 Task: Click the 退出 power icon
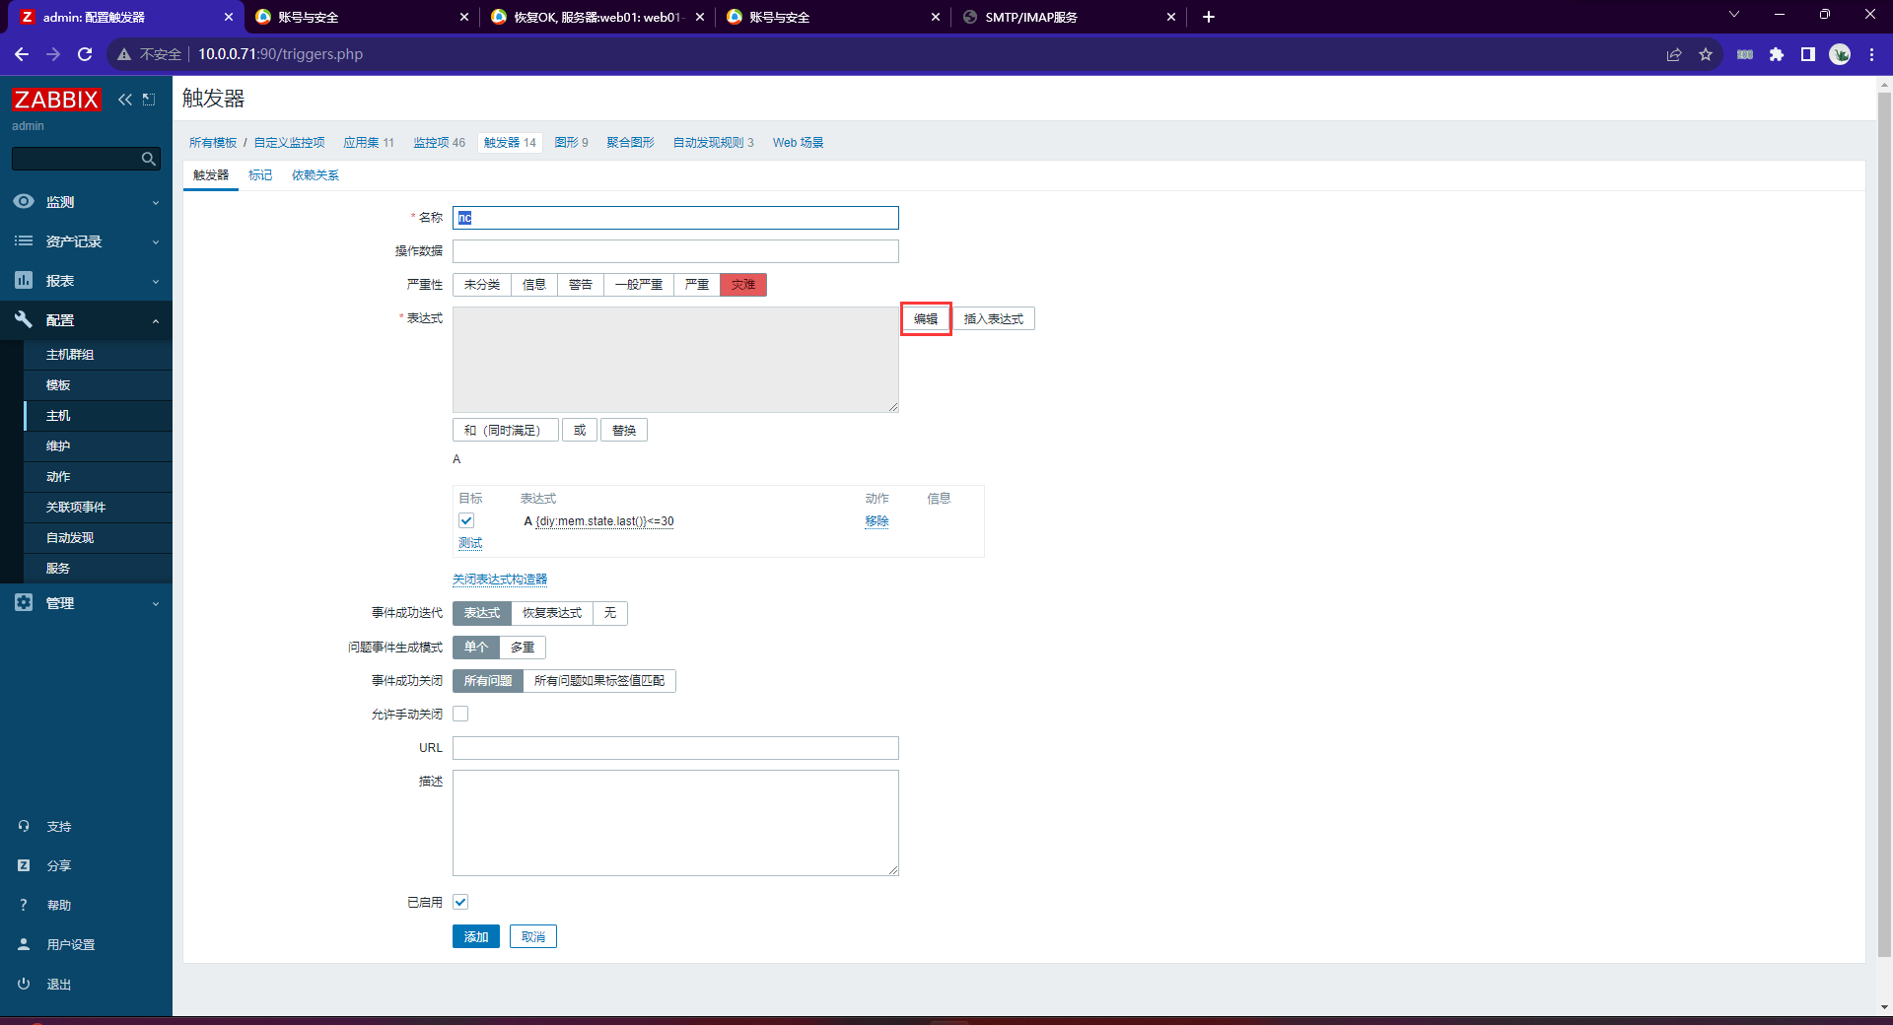click(24, 984)
